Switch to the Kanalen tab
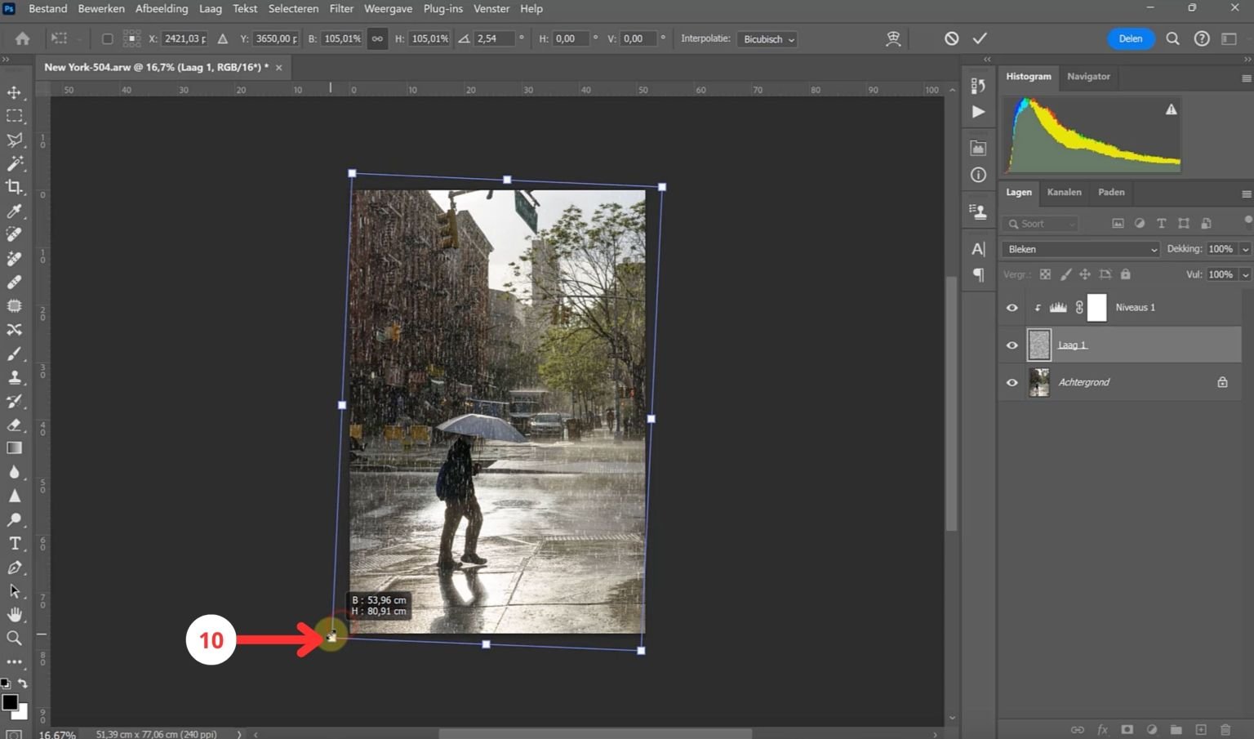The width and height of the screenshot is (1254, 739). (x=1064, y=193)
